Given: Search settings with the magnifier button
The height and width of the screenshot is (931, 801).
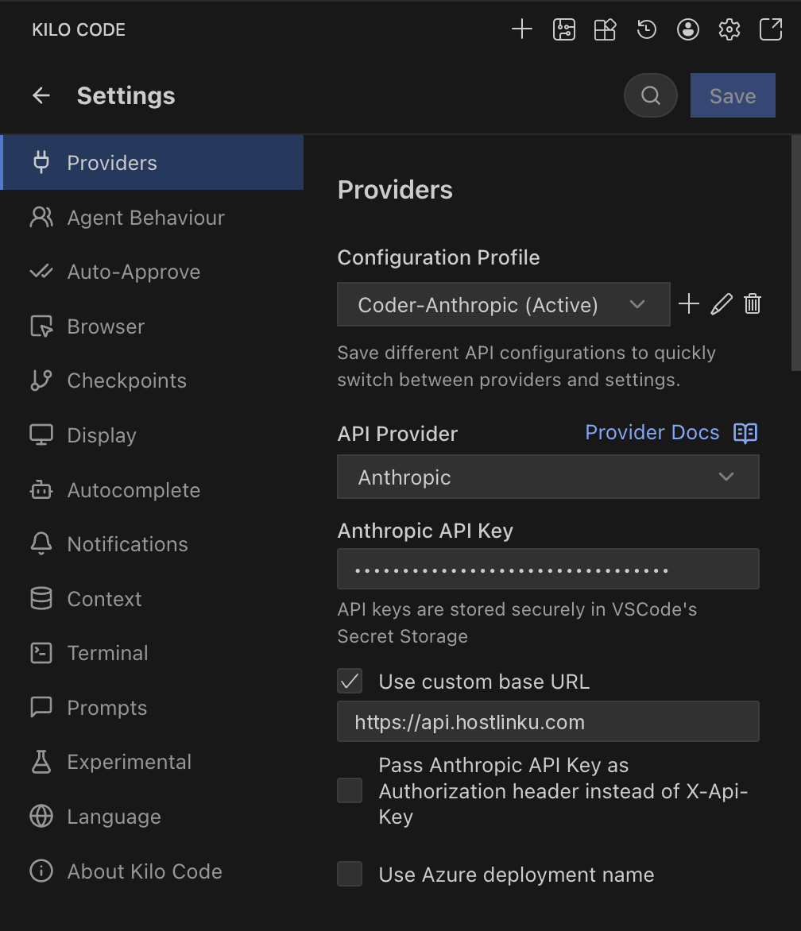Looking at the screenshot, I should point(651,95).
